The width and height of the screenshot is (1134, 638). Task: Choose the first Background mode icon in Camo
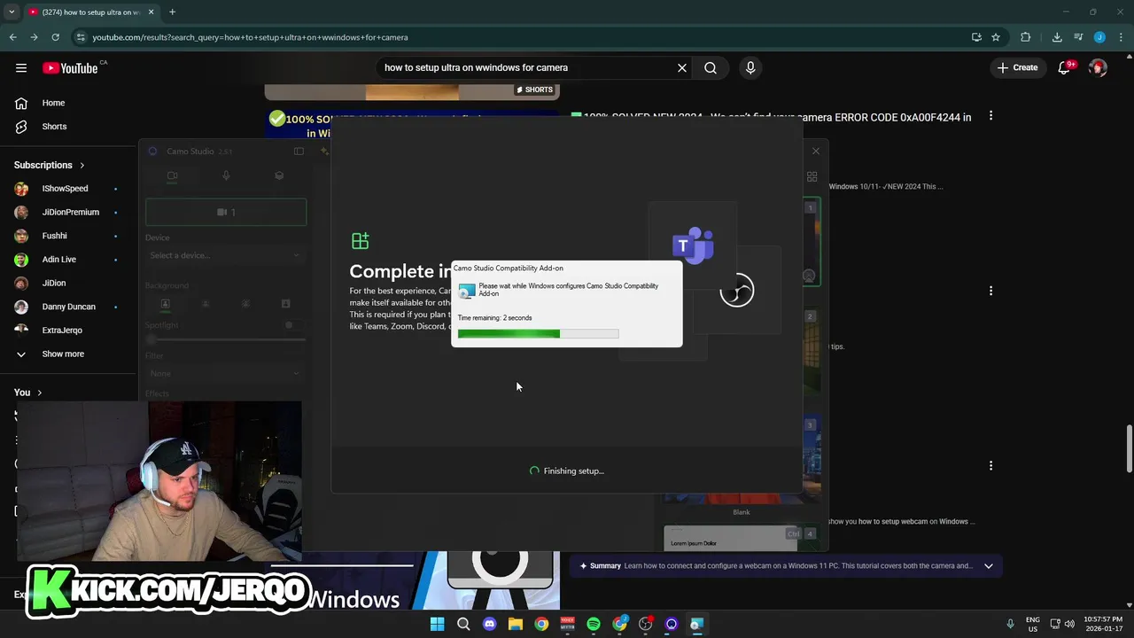[165, 304]
